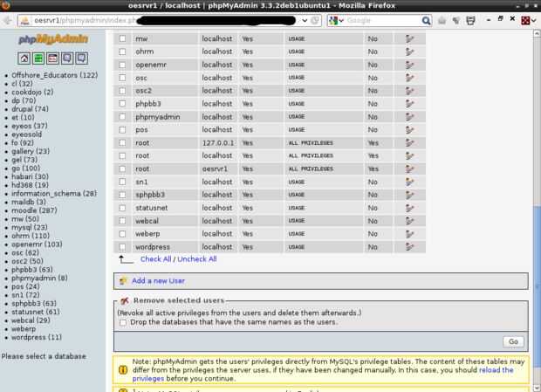Check the box for user openemr

click(x=122, y=65)
